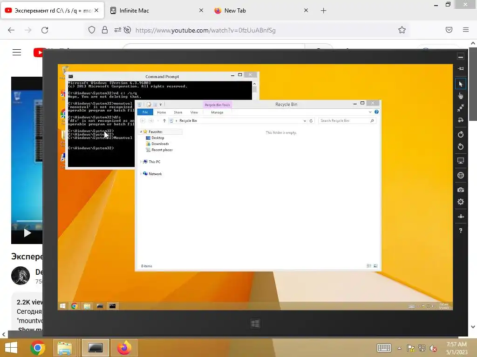
Task: Open the address bar history dropdown in Recycle Bin
Action: (305, 121)
